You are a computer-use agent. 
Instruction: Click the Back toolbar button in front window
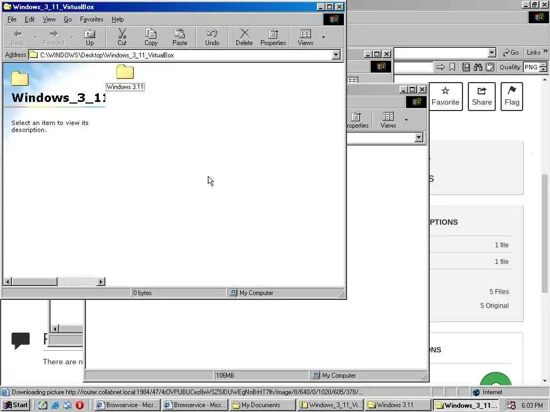[18, 38]
